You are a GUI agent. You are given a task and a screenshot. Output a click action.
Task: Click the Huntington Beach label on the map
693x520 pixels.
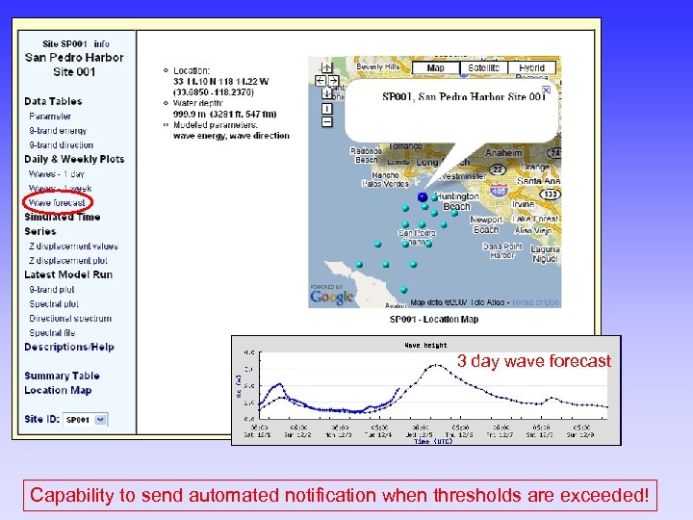tap(457, 201)
